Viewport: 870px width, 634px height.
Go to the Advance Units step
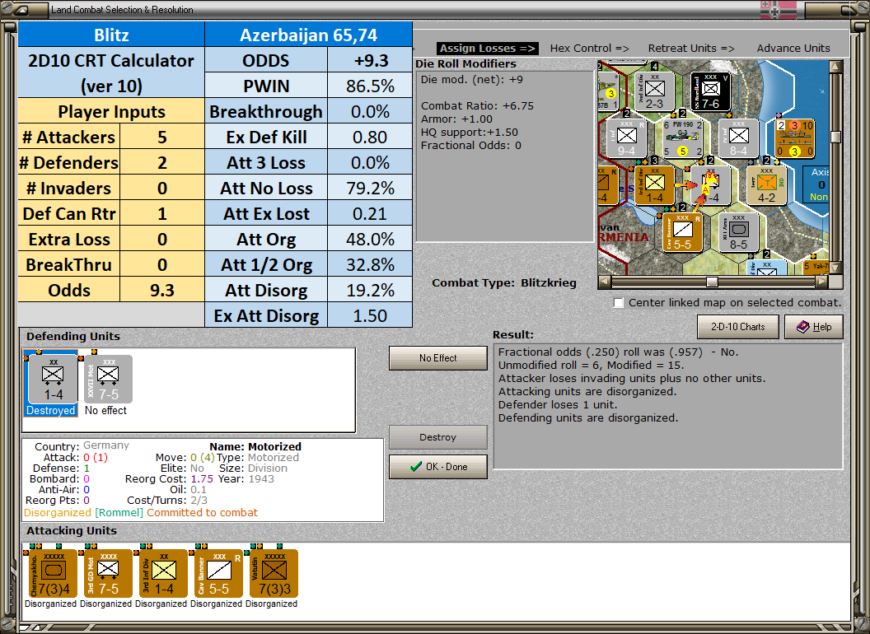pyautogui.click(x=793, y=49)
